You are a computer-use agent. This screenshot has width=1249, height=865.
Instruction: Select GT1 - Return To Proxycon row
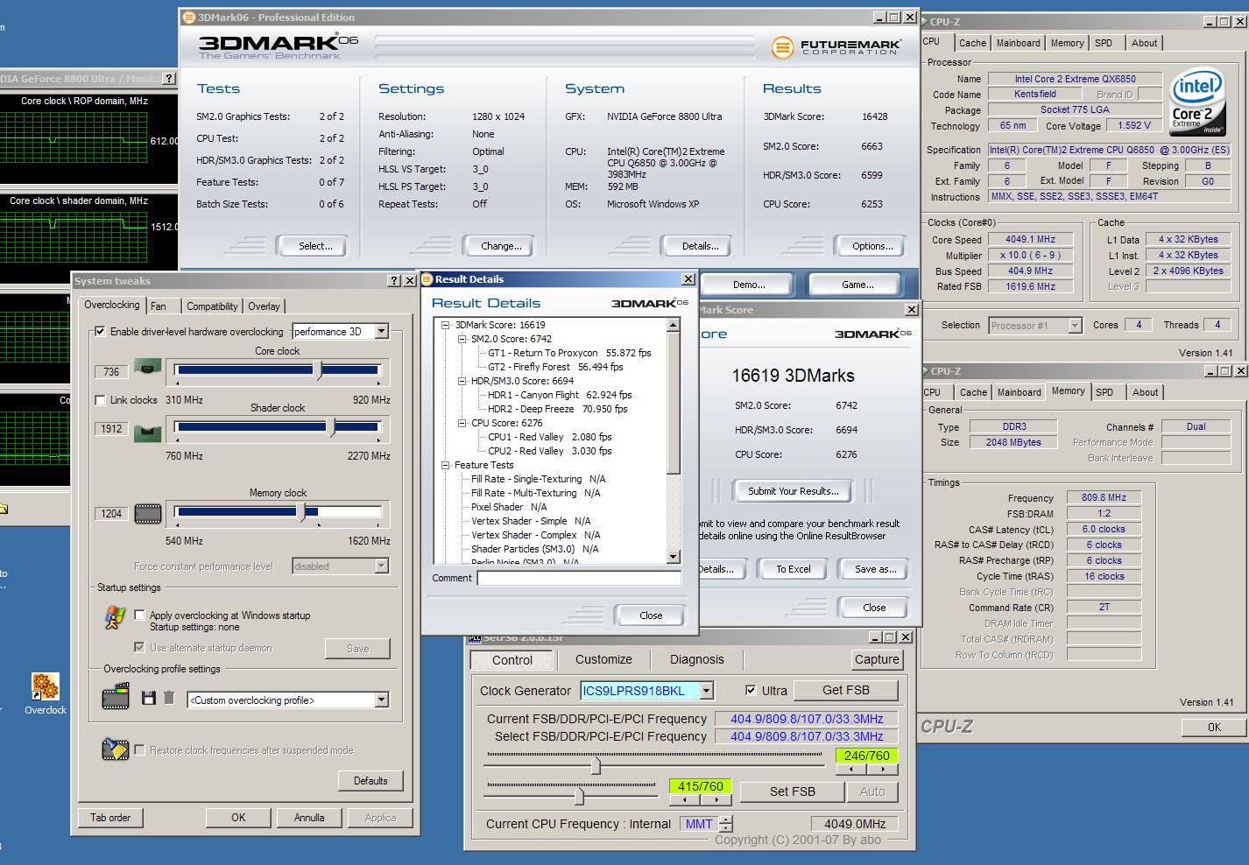(x=569, y=353)
